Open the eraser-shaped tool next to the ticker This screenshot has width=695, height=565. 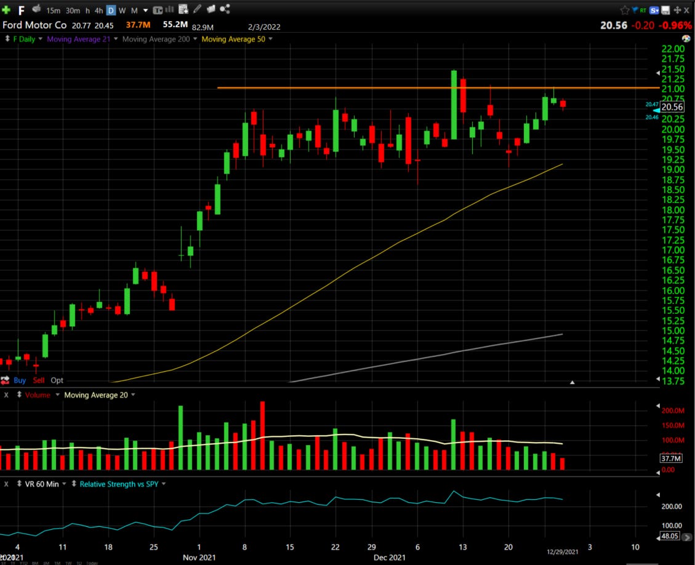pyautogui.click(x=37, y=9)
